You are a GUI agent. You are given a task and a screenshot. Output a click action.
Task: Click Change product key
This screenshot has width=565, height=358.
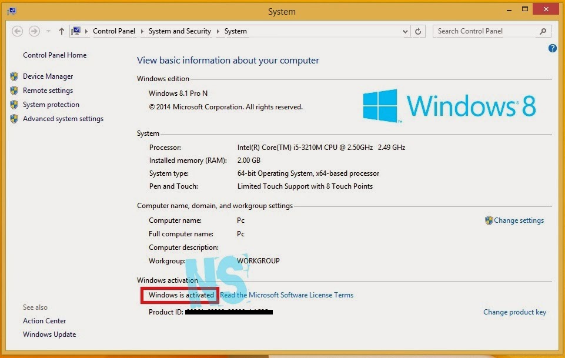pyautogui.click(x=514, y=312)
